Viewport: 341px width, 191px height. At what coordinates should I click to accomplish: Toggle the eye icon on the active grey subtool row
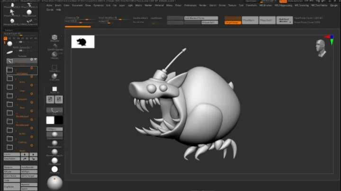point(36,59)
